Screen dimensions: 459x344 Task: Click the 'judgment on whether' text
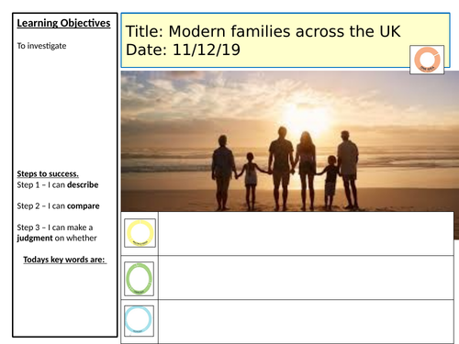[x=57, y=238]
